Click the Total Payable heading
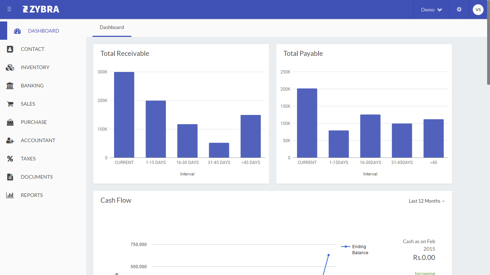Image resolution: width=490 pixels, height=275 pixels. tap(303, 54)
